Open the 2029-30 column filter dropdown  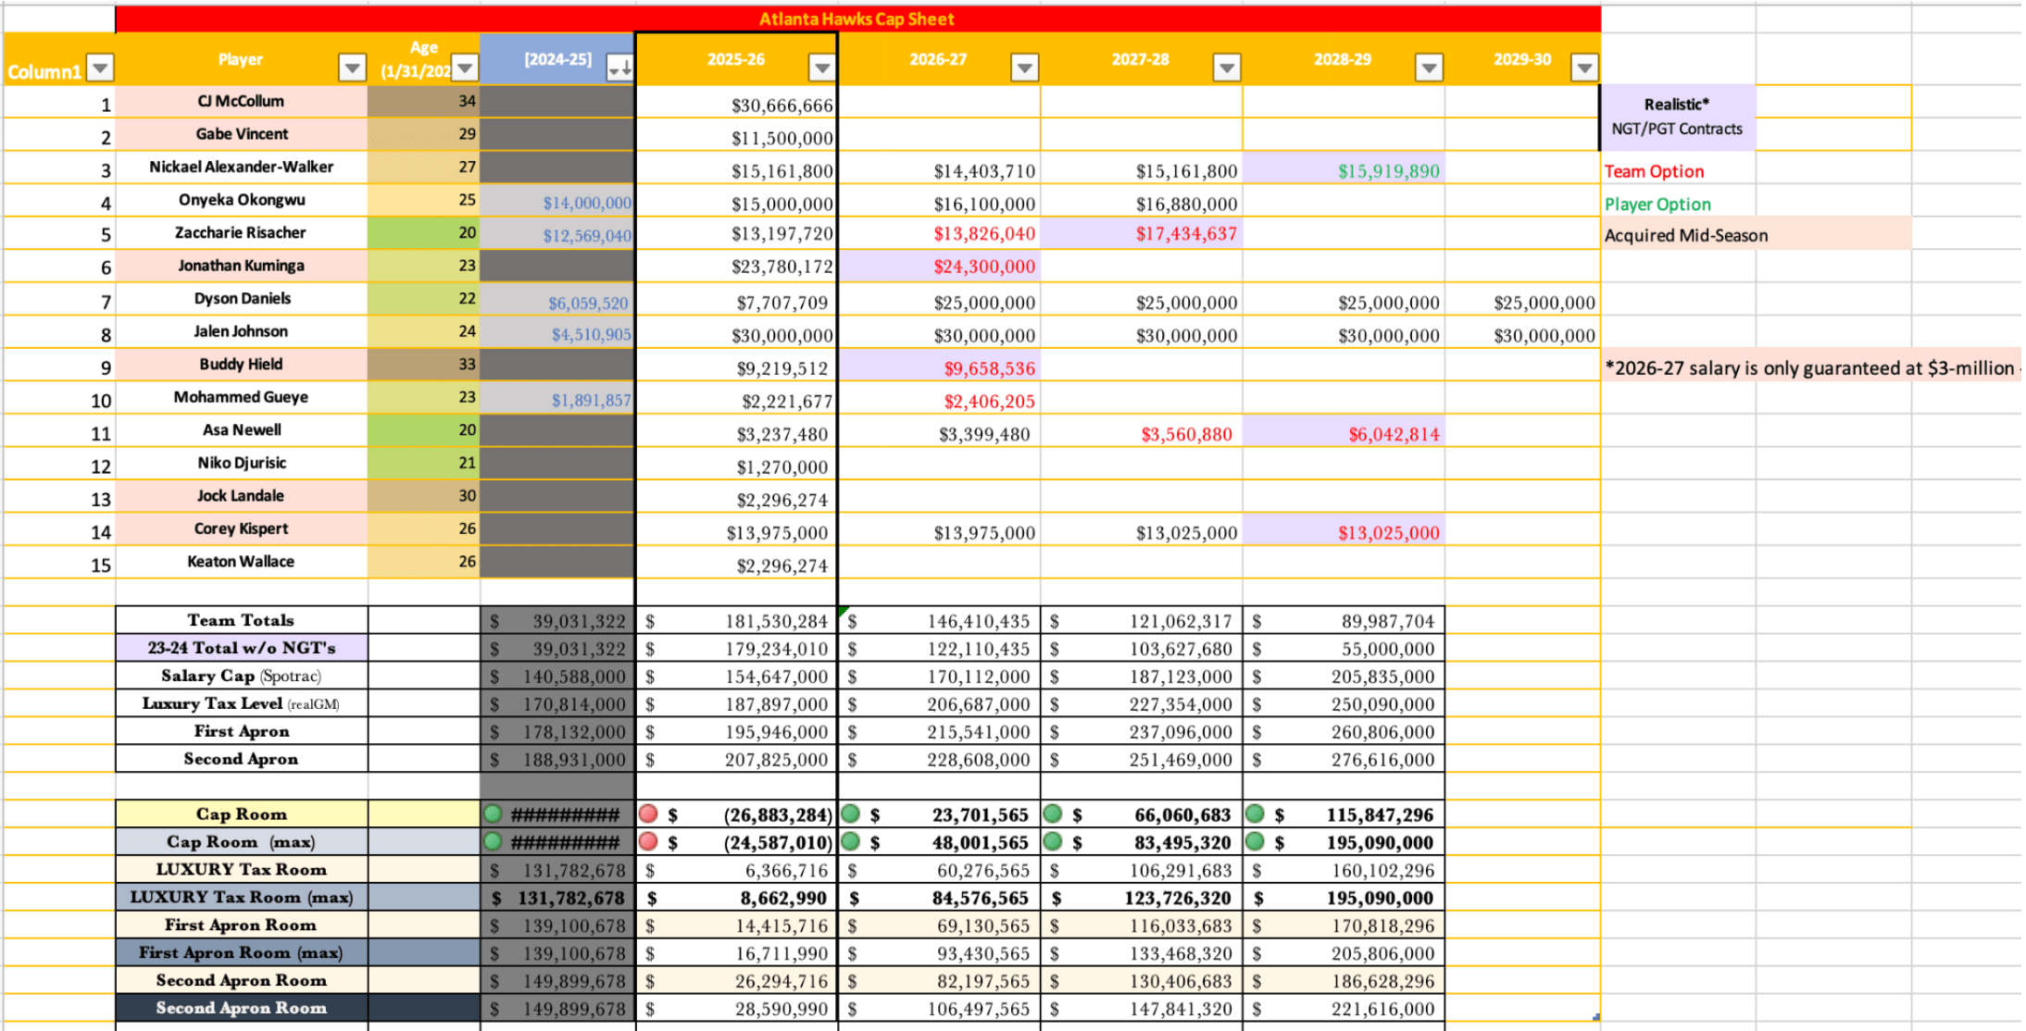pos(1584,68)
